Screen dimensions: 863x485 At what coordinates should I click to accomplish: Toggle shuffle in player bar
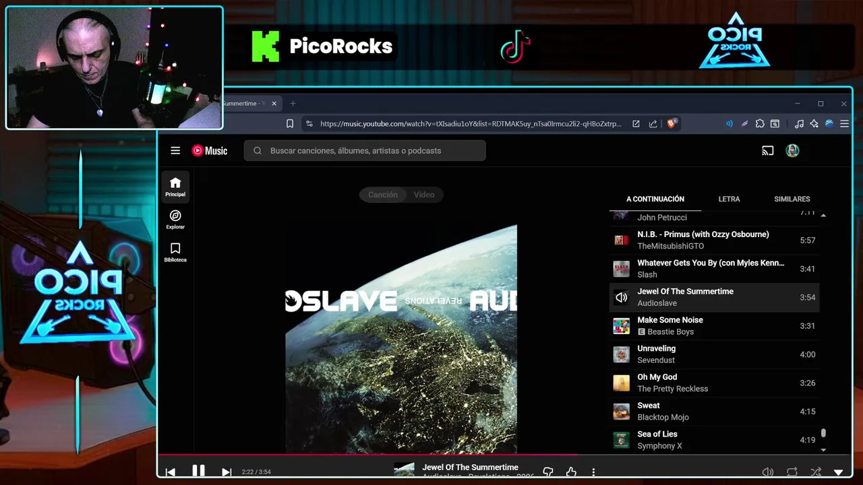point(816,472)
